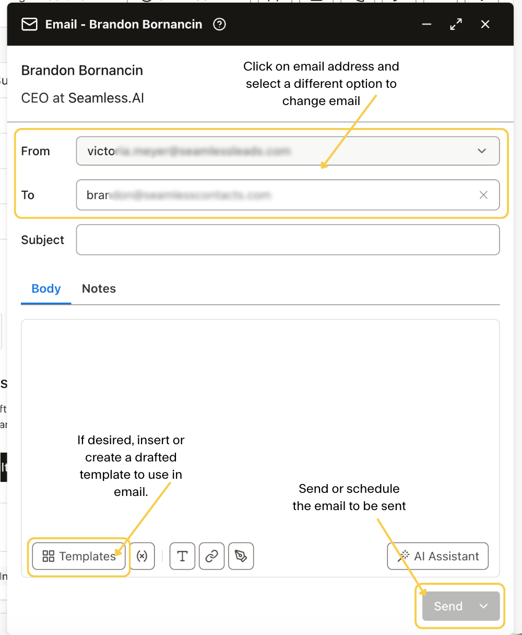Minimize the email compose window
The width and height of the screenshot is (522, 635).
(x=426, y=24)
